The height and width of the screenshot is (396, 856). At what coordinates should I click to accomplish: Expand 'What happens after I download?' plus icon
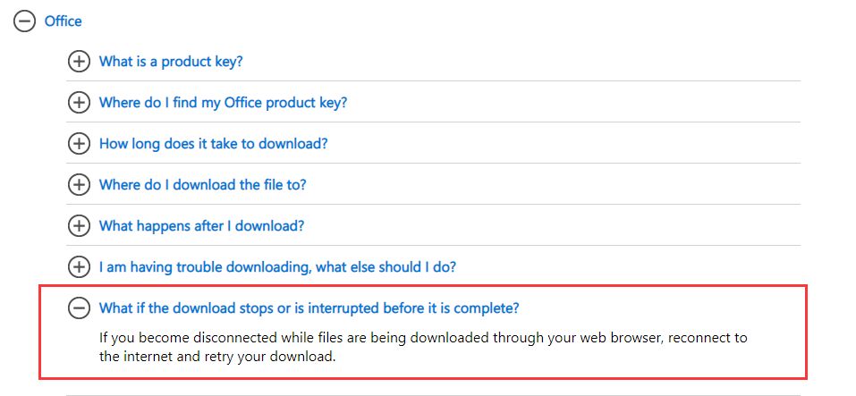click(79, 225)
